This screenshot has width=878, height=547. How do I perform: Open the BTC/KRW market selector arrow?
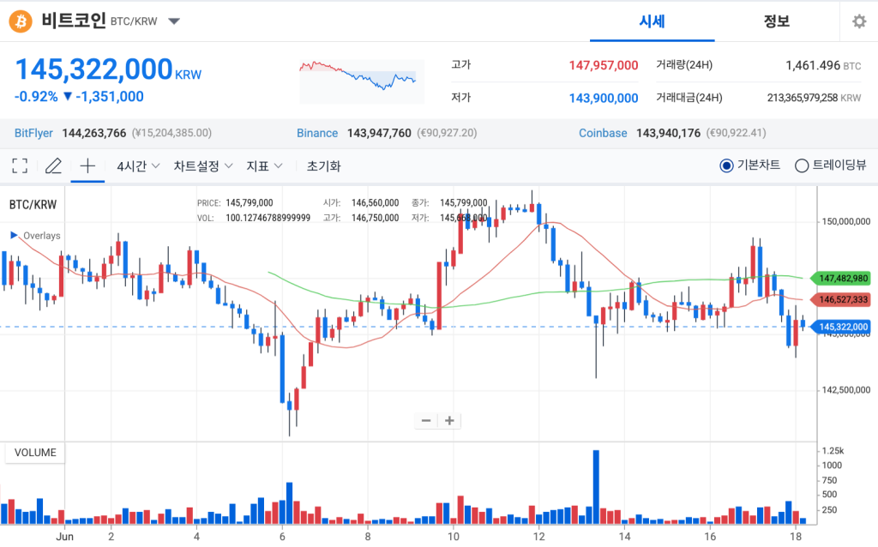(174, 21)
